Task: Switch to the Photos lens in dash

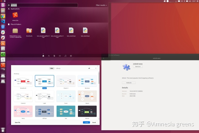Action: (x=71, y=56)
